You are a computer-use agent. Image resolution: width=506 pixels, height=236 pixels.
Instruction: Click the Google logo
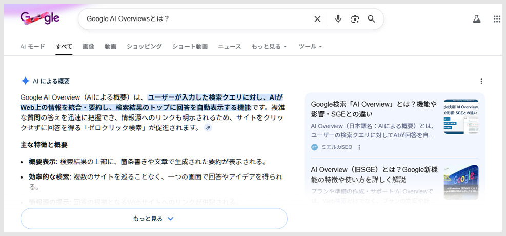(x=39, y=18)
